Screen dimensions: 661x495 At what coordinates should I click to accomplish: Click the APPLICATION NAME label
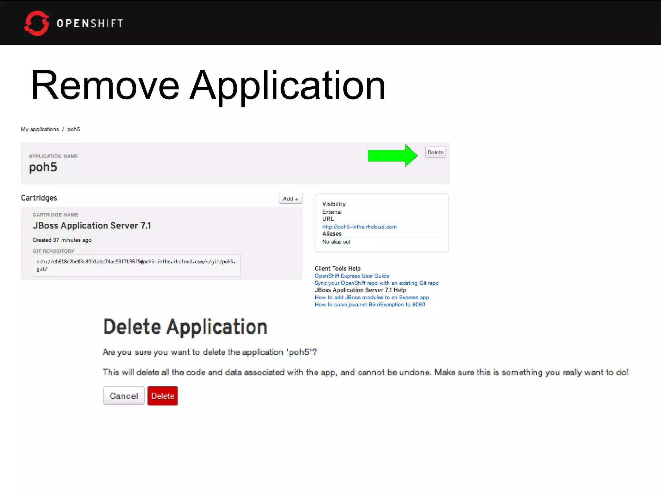point(54,156)
